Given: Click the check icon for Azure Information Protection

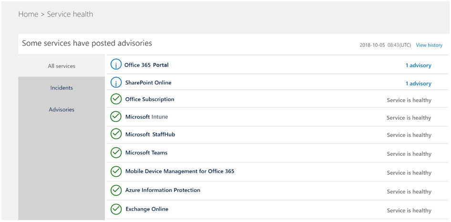Looking at the screenshot, I should click(116, 190).
